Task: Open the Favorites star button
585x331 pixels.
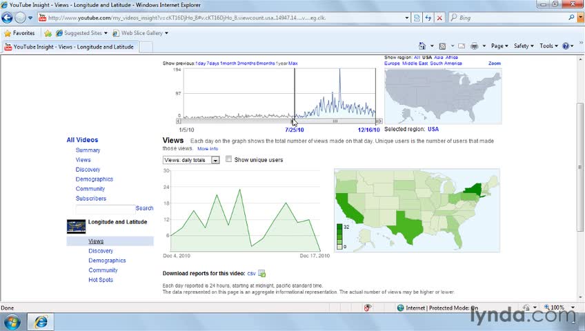Action: tap(19, 33)
